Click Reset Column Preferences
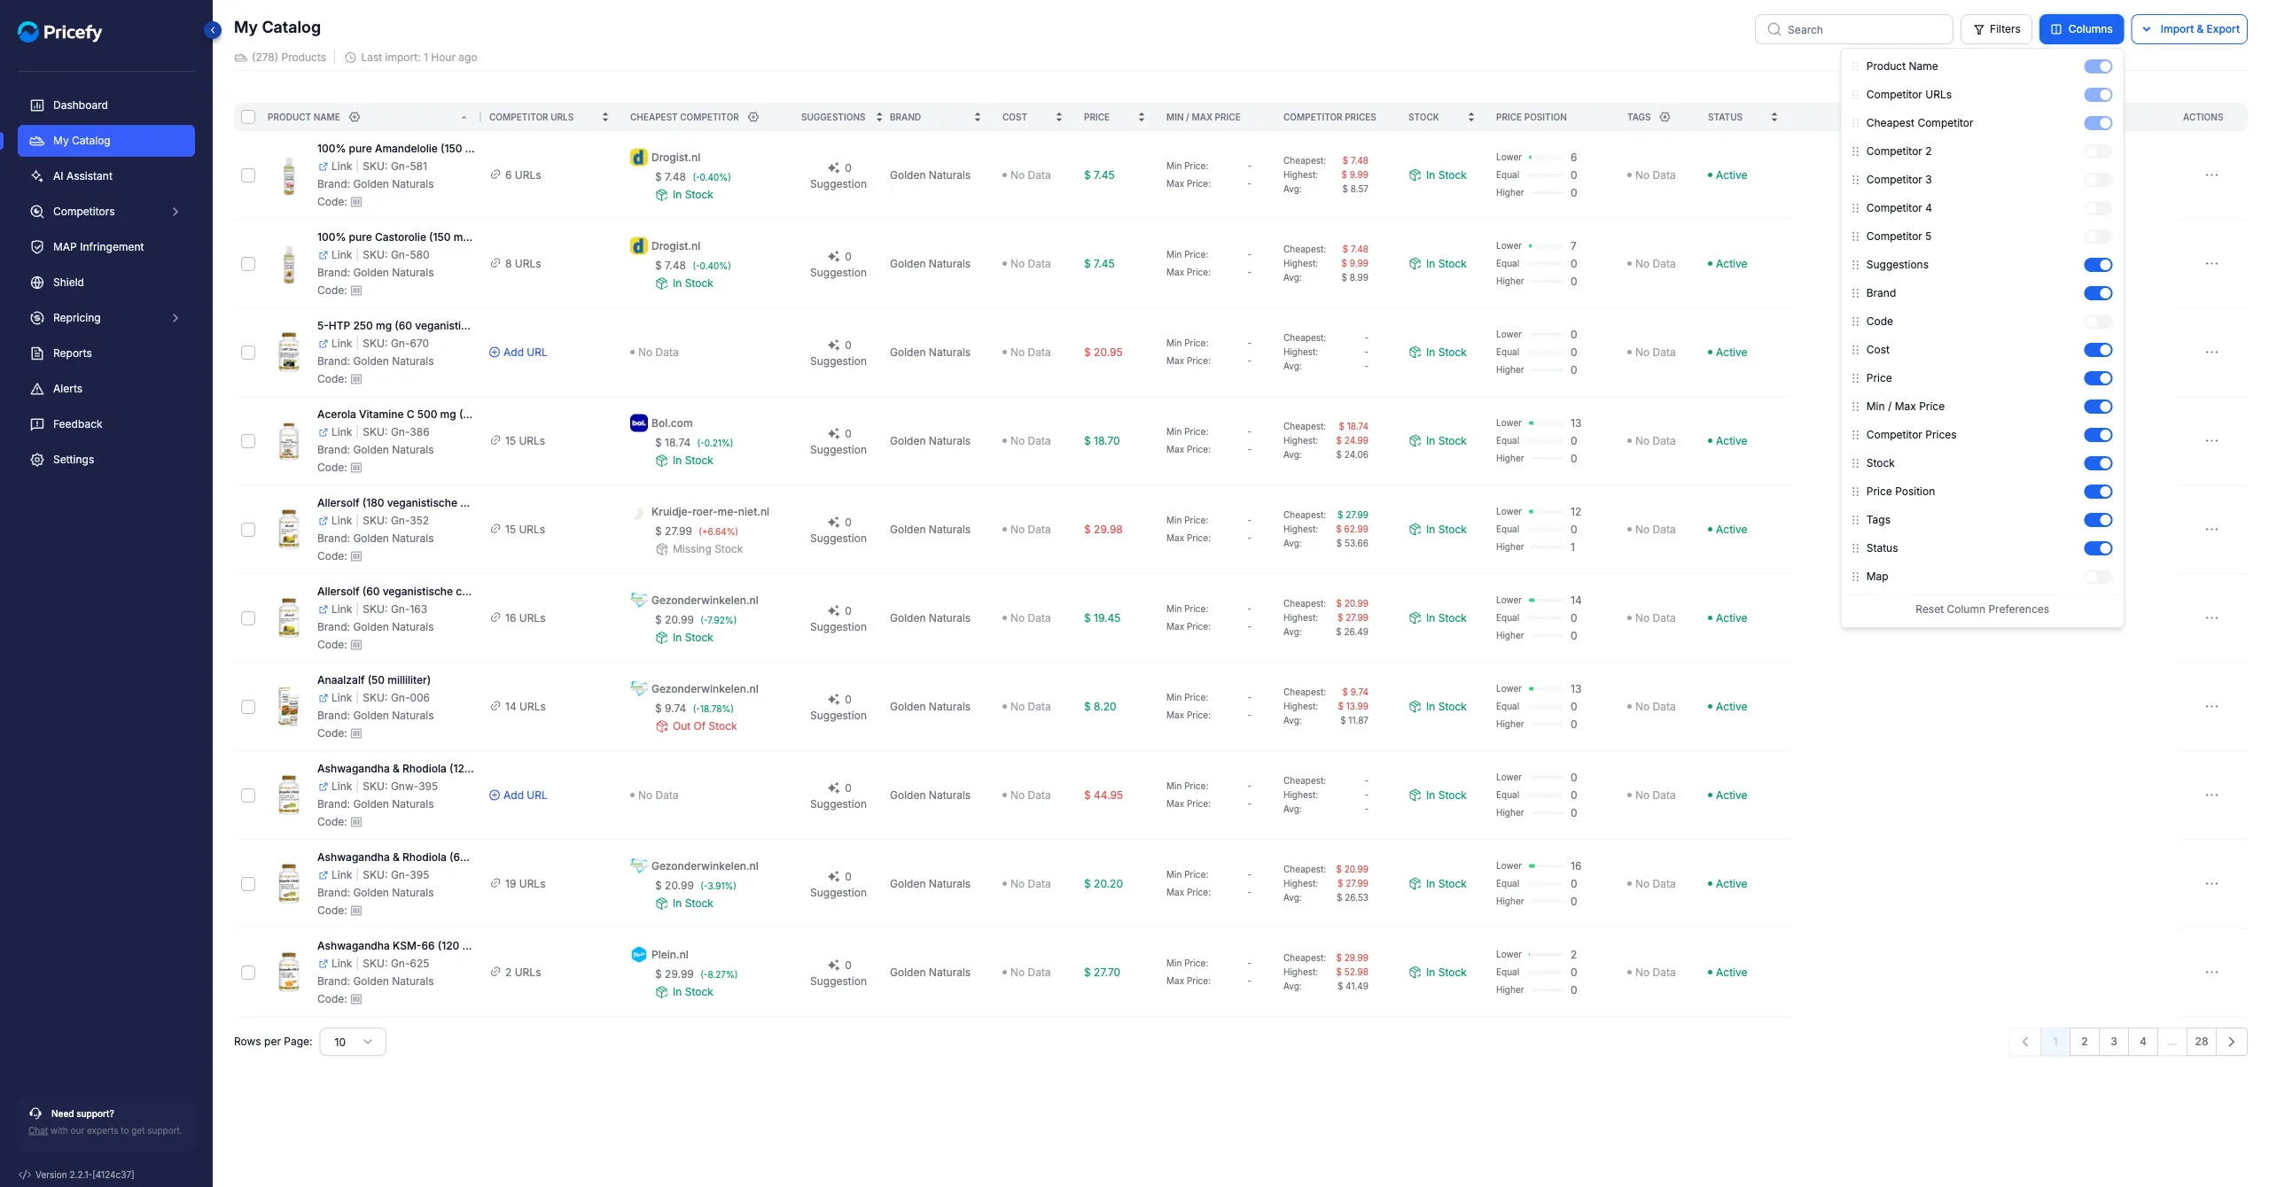 [x=1982, y=609]
